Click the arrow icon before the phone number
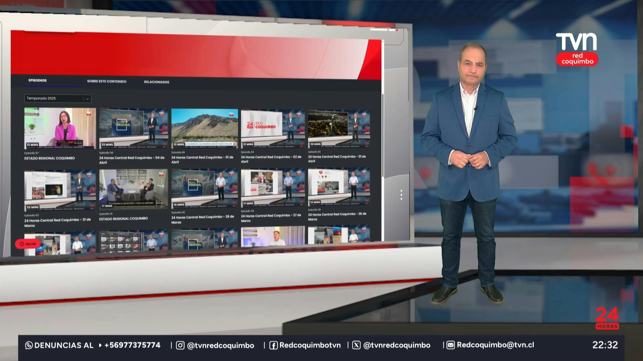The width and height of the screenshot is (643, 361). click(100, 345)
